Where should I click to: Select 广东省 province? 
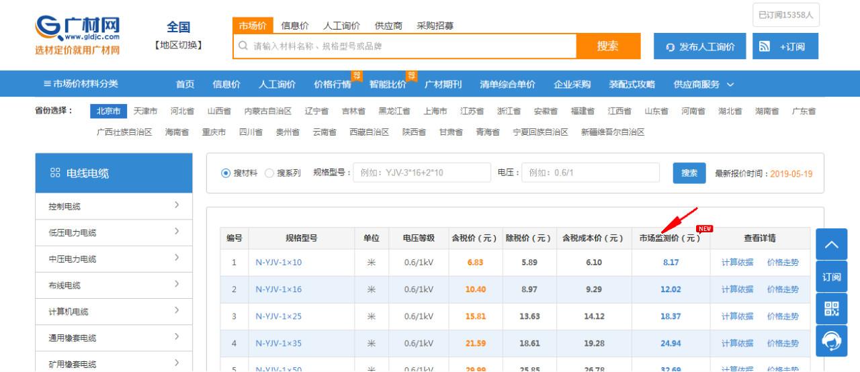[x=804, y=111]
